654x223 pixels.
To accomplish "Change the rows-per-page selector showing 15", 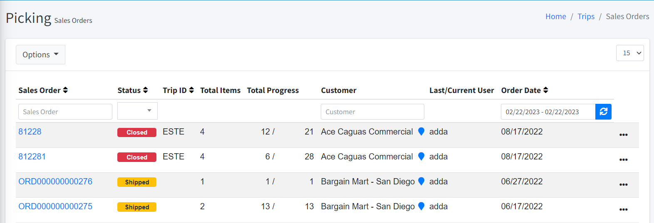I will pyautogui.click(x=630, y=53).
